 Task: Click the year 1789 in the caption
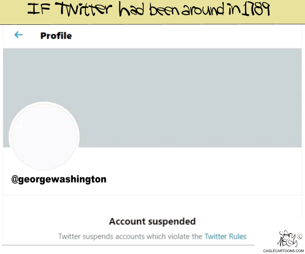point(256,9)
